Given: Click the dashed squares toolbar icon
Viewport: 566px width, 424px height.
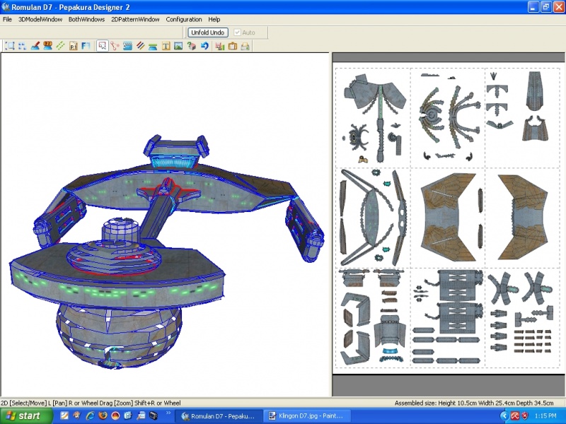Looking at the screenshot, I should [x=23, y=46].
